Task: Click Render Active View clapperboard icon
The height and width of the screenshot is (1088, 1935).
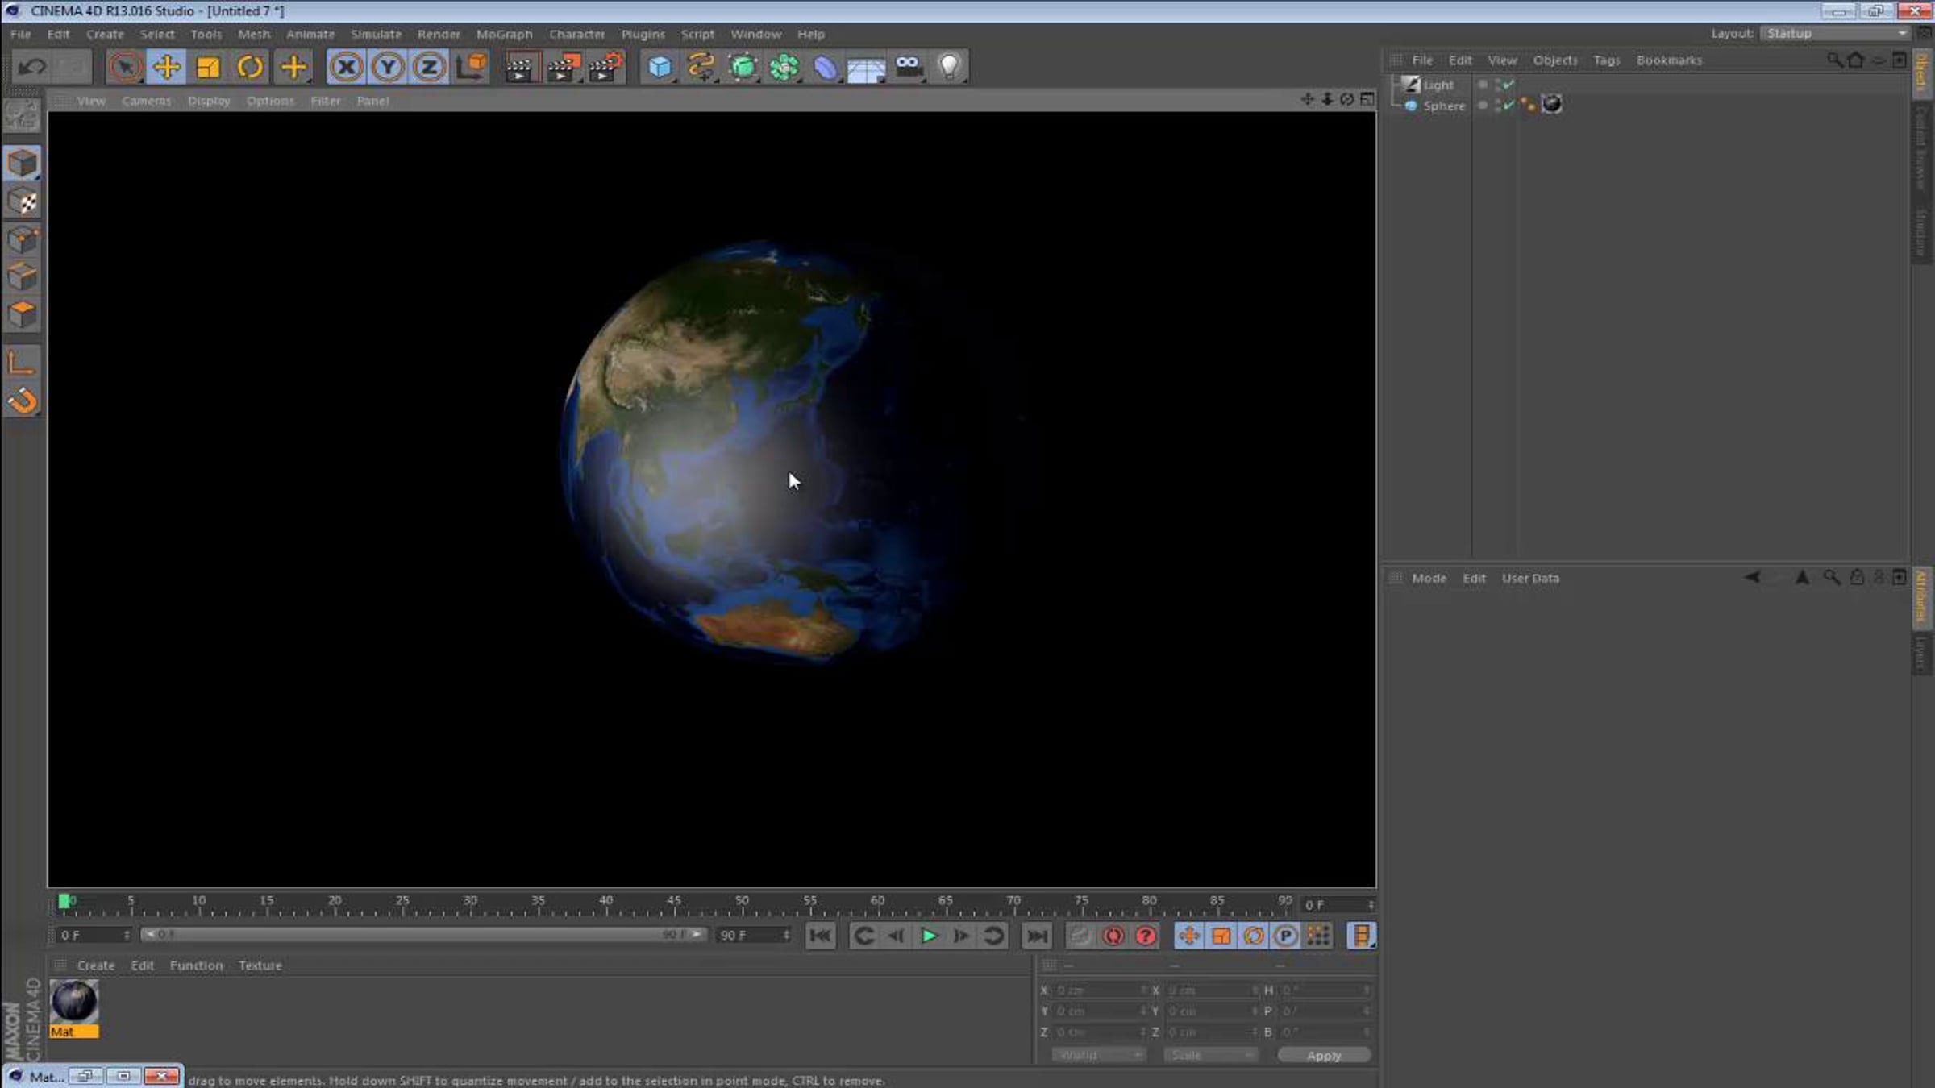Action: click(x=520, y=67)
